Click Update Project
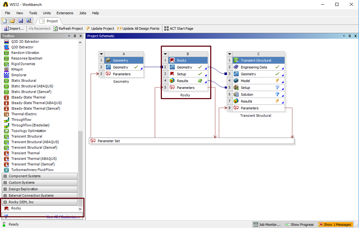Screen dimensions: 359x228 coord(100,28)
